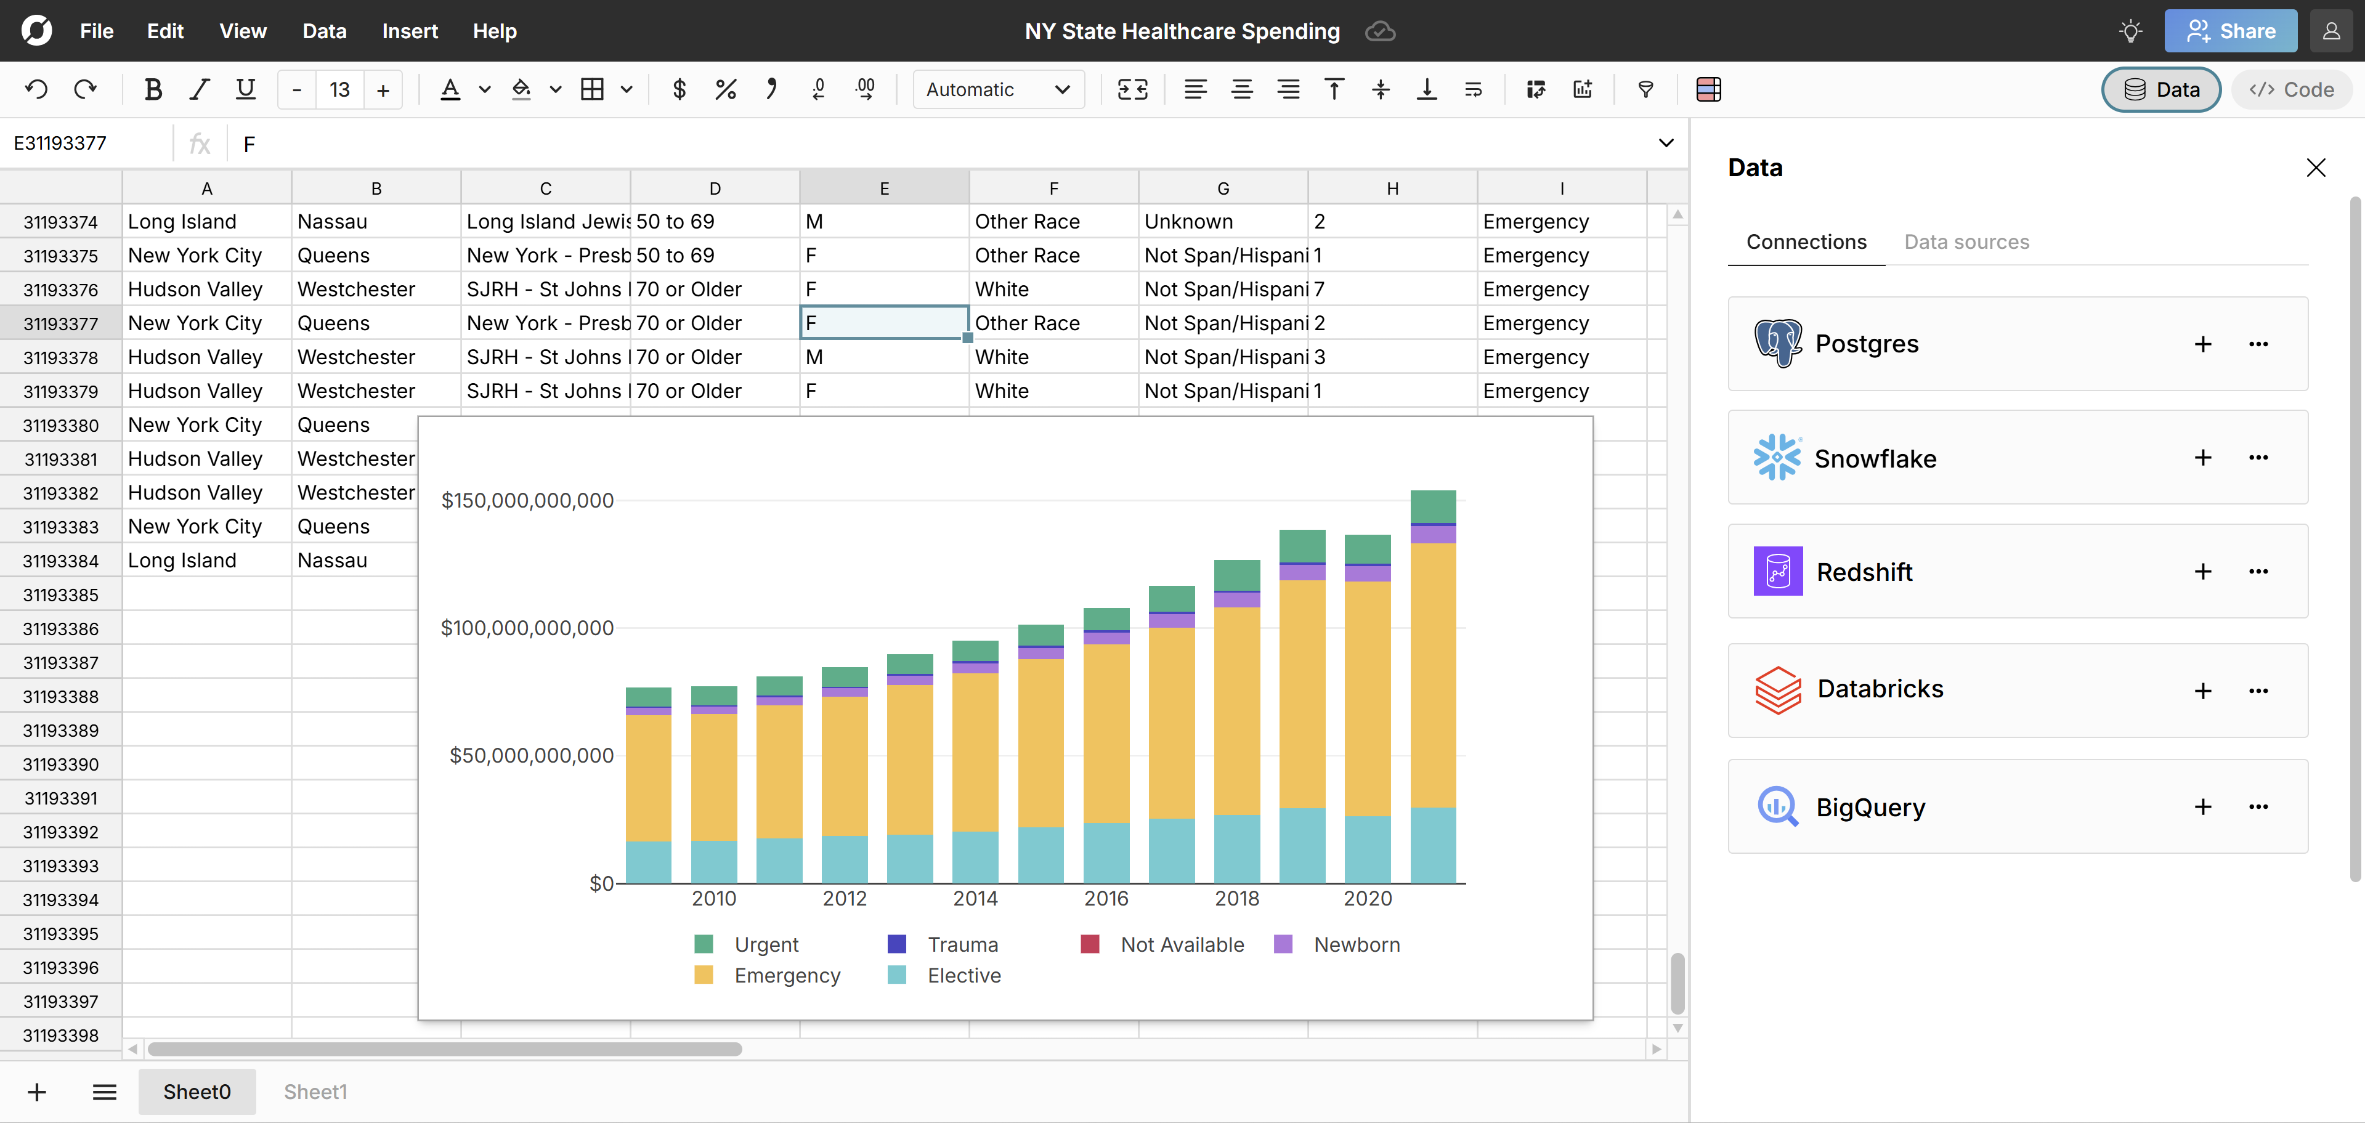Viewport: 2365px width, 1123px height.
Task: Click the Share button
Action: [x=2230, y=31]
